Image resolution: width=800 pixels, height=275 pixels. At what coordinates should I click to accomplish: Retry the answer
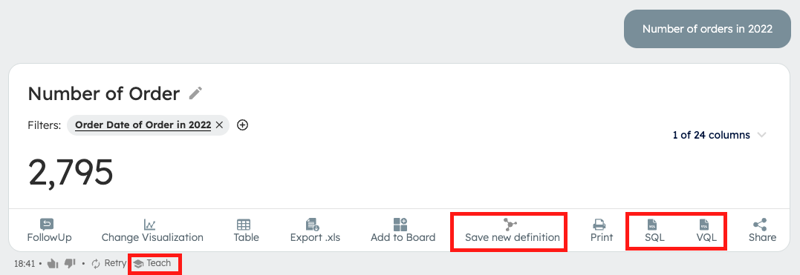click(109, 264)
